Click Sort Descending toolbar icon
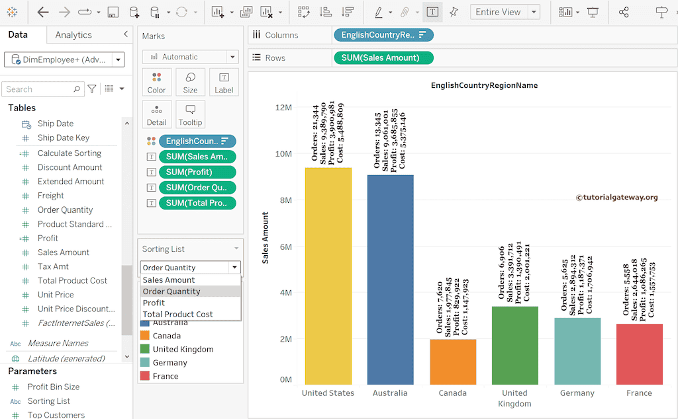 pos(347,13)
